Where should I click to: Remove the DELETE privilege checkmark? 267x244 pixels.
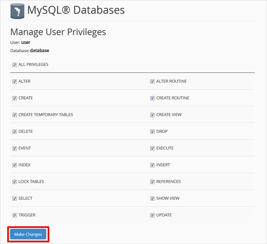[14, 132]
